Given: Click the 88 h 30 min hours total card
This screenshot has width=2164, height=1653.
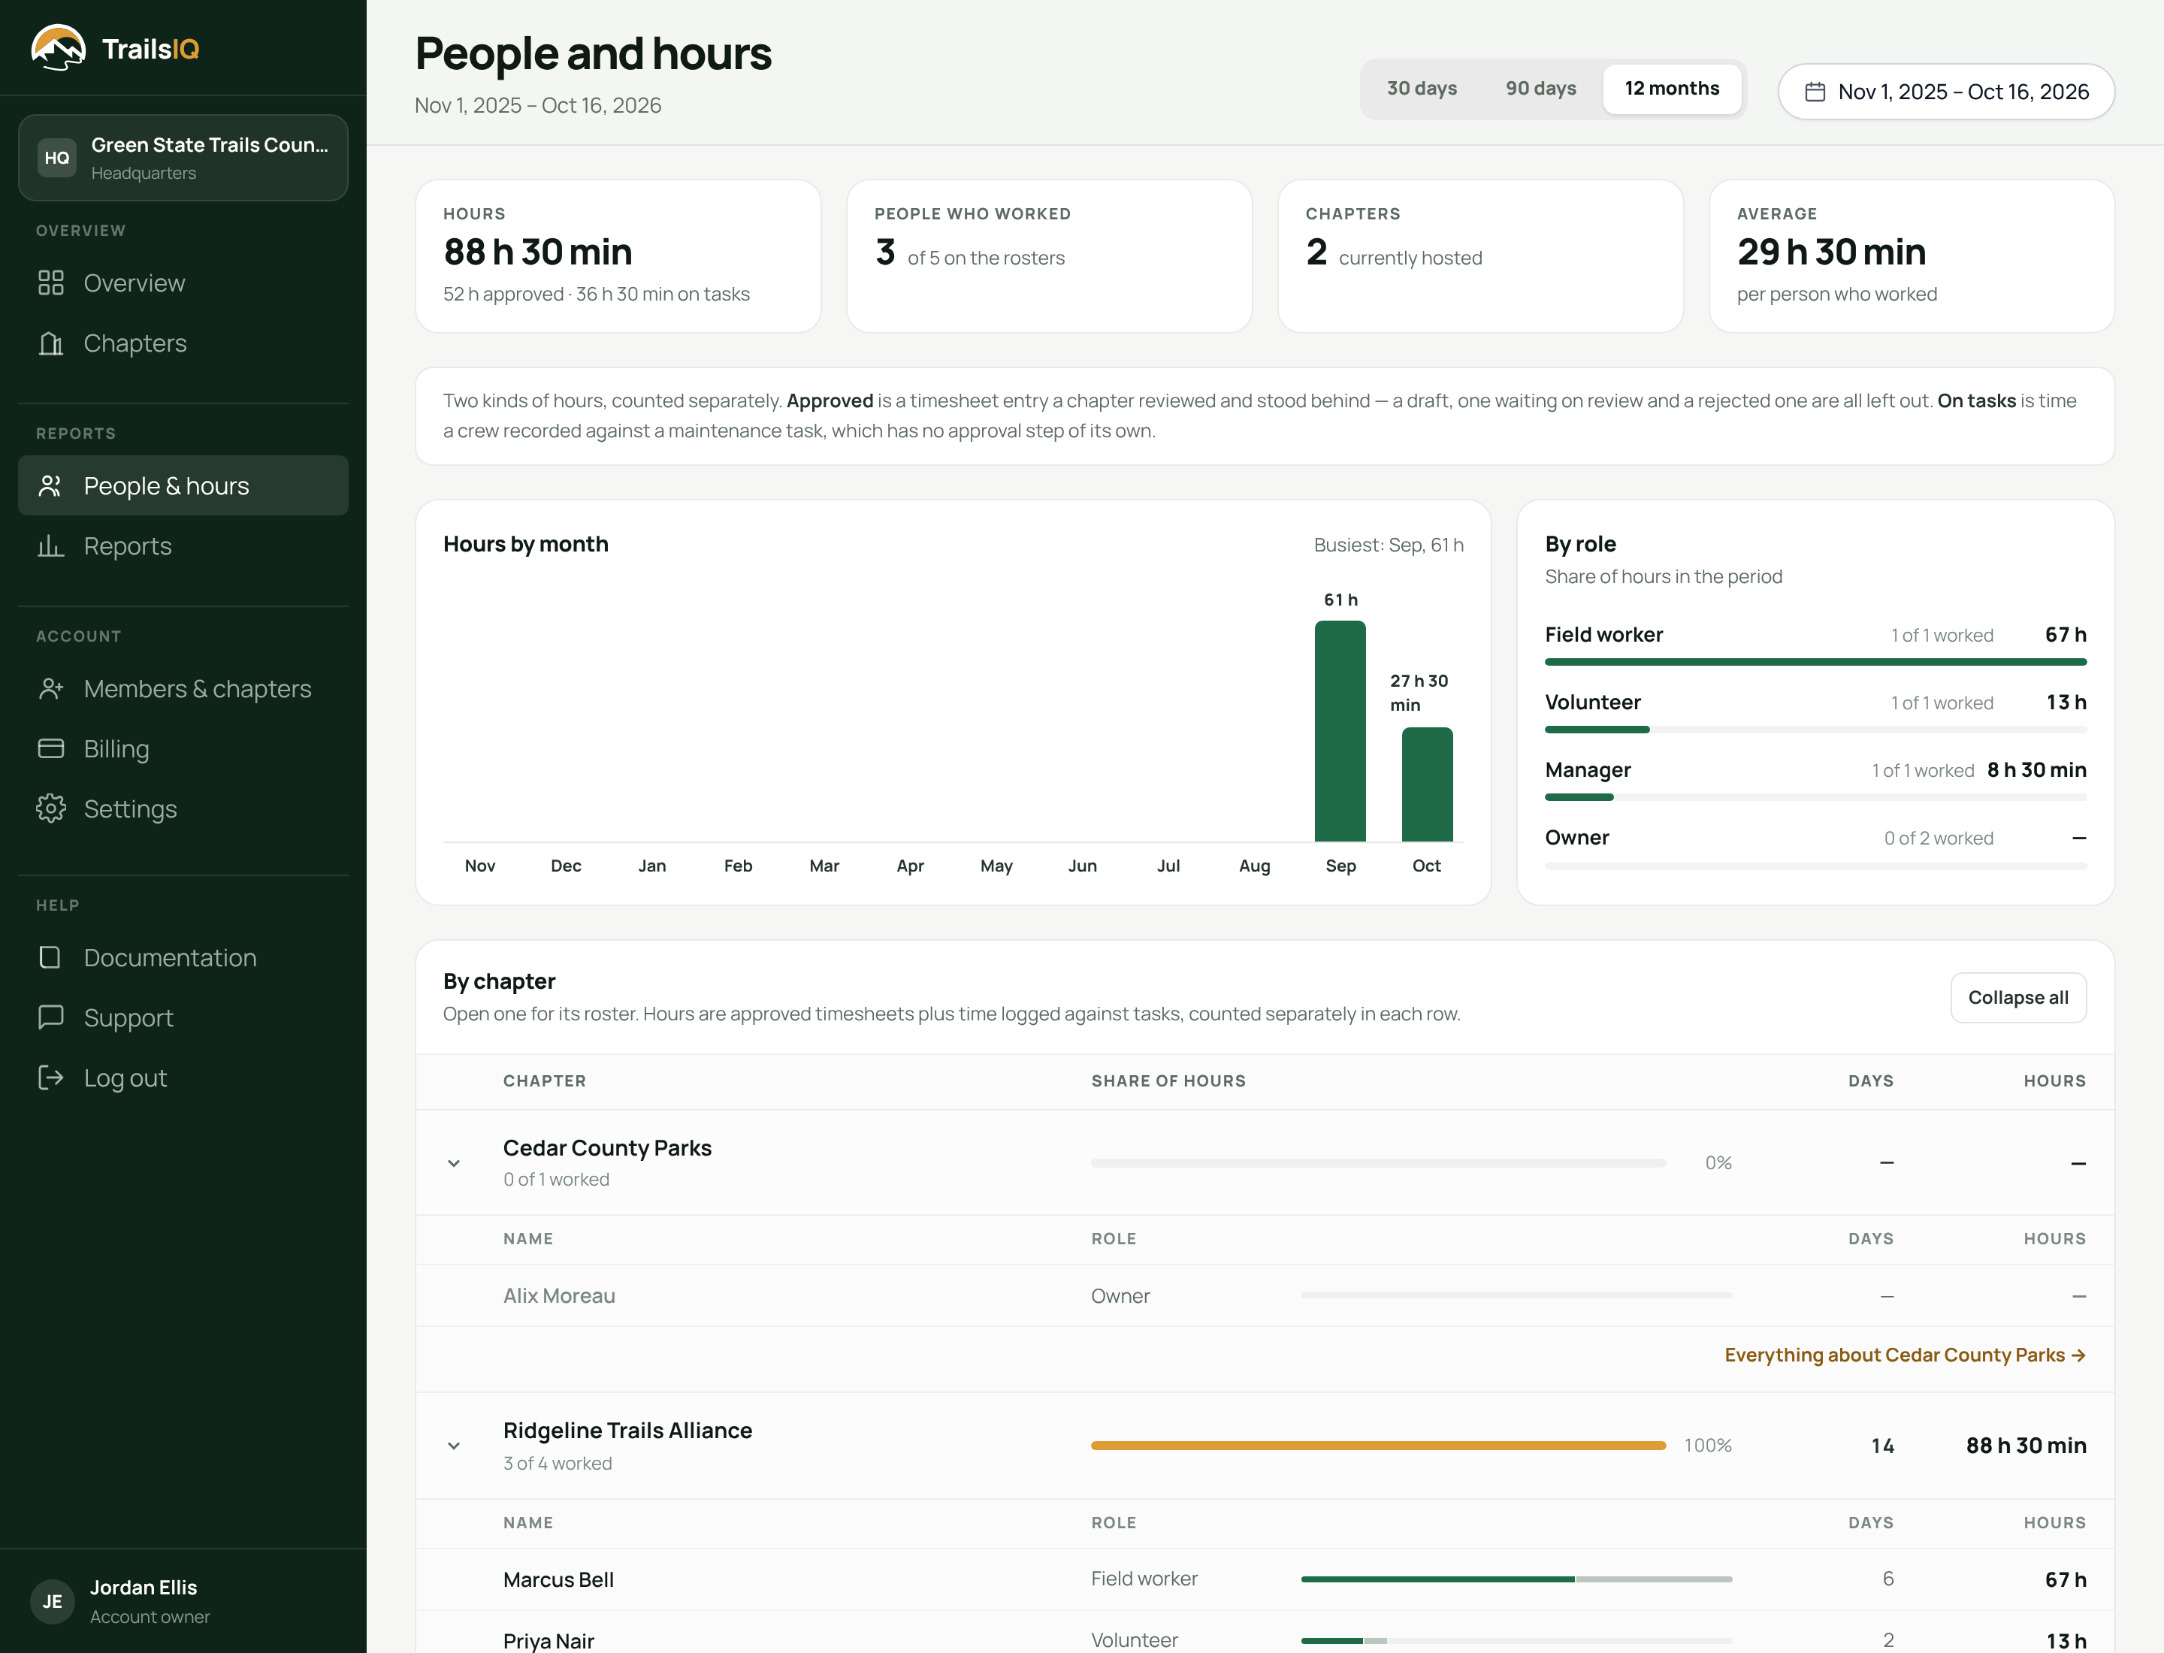Looking at the screenshot, I should (618, 255).
